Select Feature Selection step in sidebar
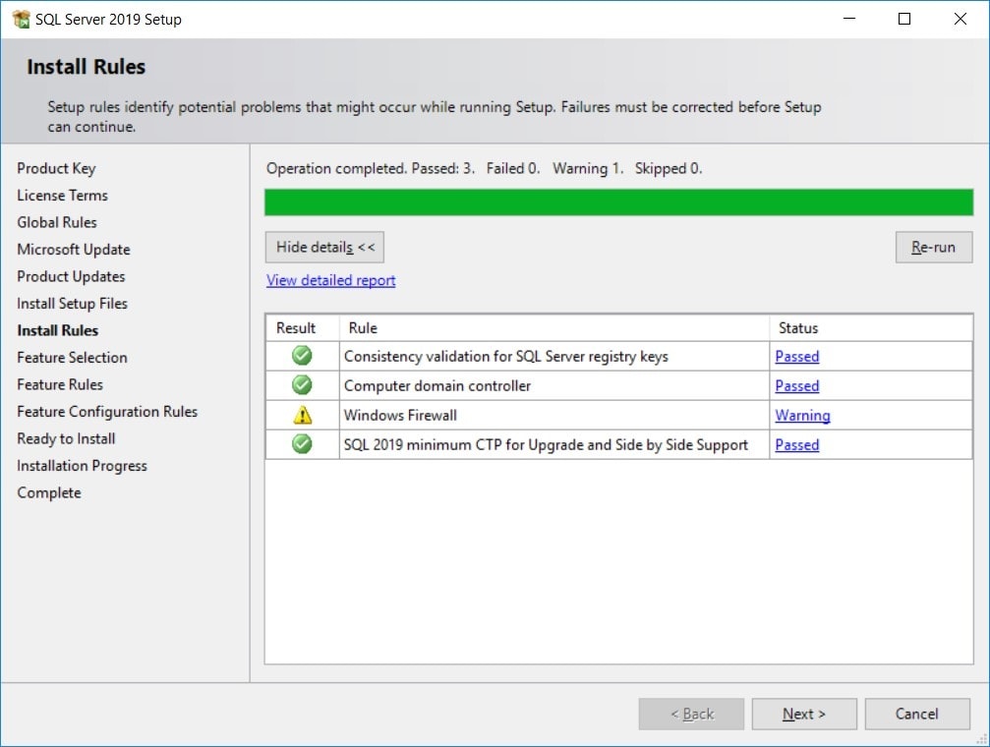Screen dimensions: 990x747 (72, 358)
